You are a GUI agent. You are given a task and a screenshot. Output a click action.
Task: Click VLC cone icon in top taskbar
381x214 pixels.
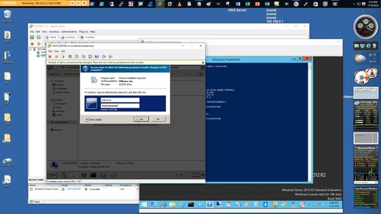pos(179,4)
